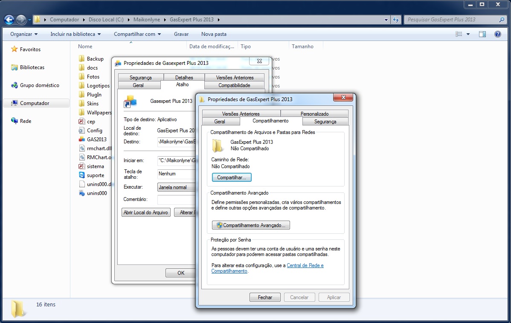
Task: Select the unins000 uninstaller icon
Action: pos(81,193)
